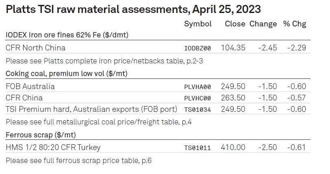Select the TSI Premium hard Australian exports row
330x174 pixels.
tap(158, 109)
